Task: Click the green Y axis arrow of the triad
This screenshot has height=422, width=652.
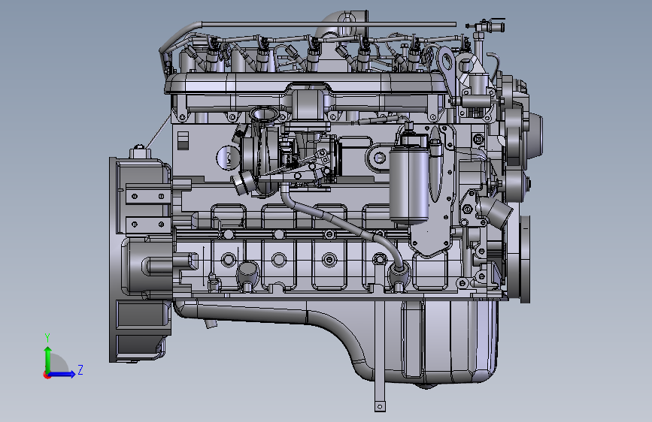Action: (48, 359)
